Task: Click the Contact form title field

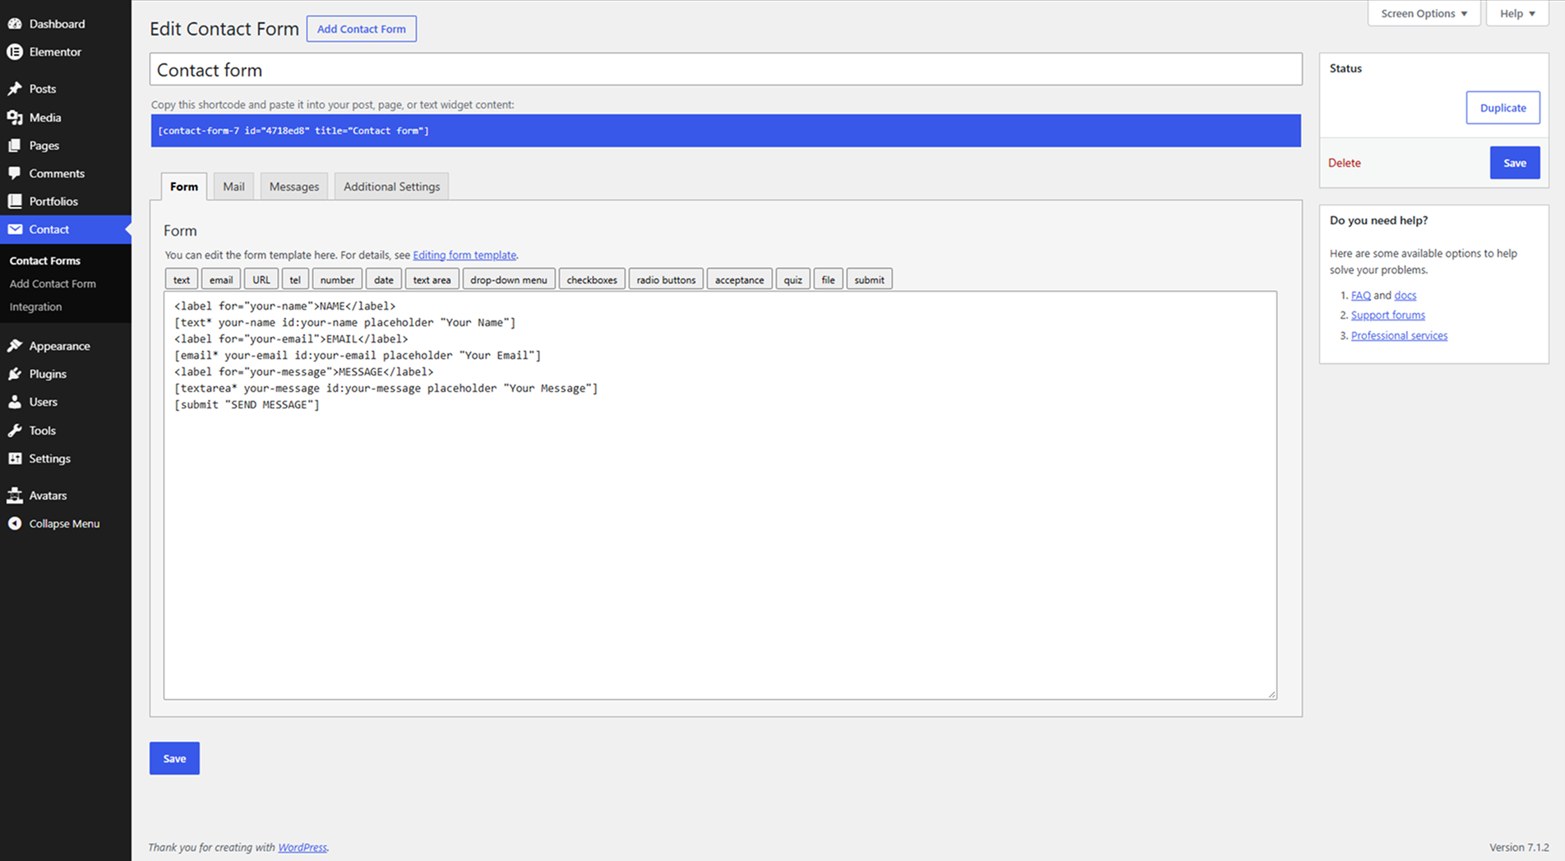Action: point(726,70)
